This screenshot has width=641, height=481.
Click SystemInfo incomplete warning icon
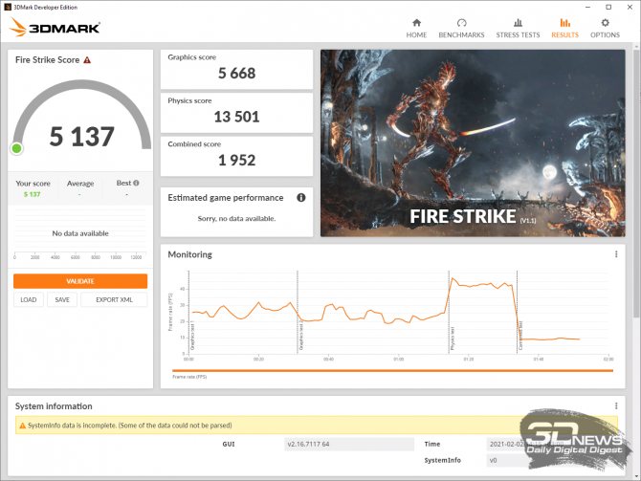(x=23, y=426)
